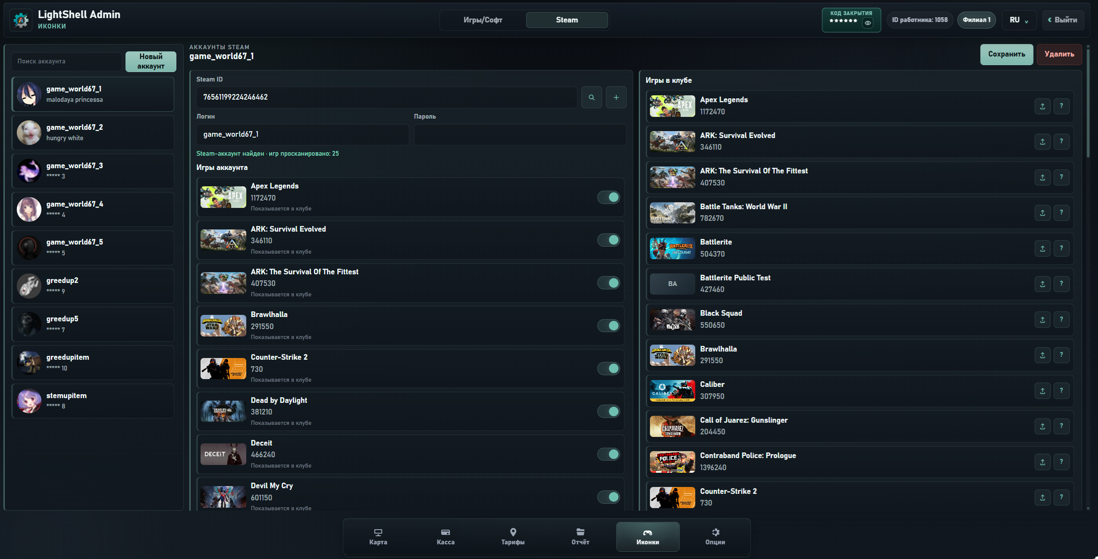Click ID работника: 1058 badge
Screen dimensions: 1098x559
[x=920, y=20]
